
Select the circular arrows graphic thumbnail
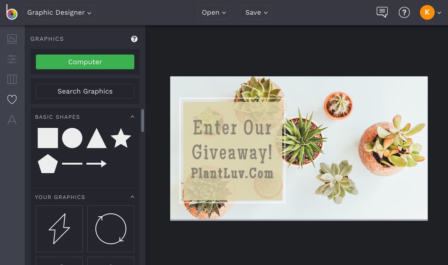[111, 229]
